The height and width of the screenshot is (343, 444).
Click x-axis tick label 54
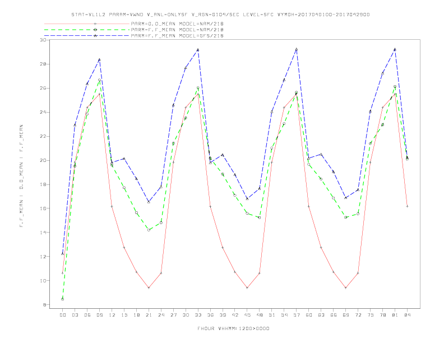(284, 315)
